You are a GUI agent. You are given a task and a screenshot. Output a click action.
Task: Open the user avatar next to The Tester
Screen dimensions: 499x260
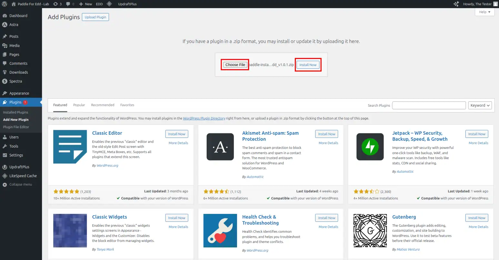495,4
